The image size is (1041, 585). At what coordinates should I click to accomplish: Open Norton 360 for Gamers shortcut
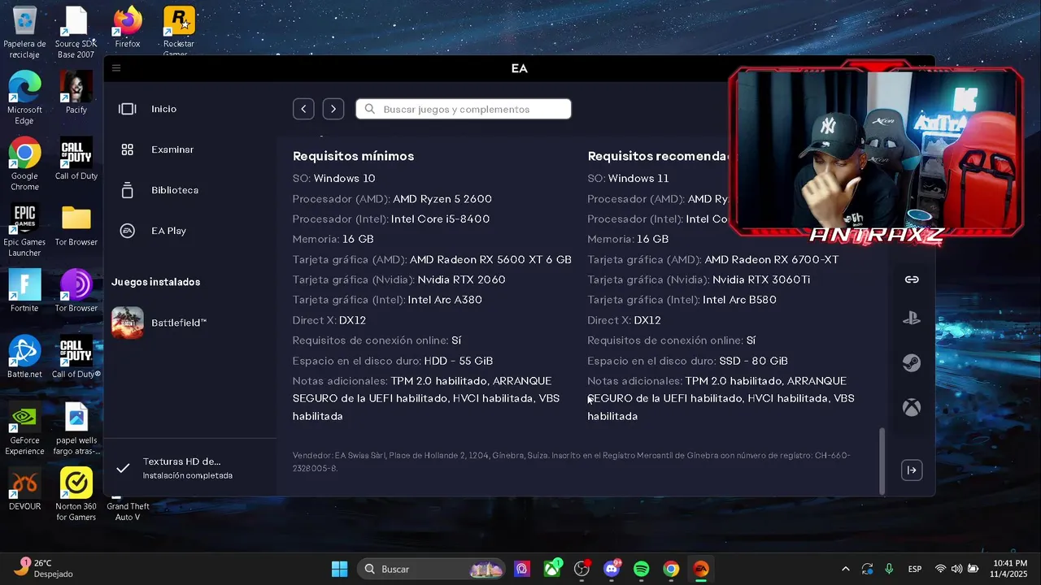pos(76,494)
